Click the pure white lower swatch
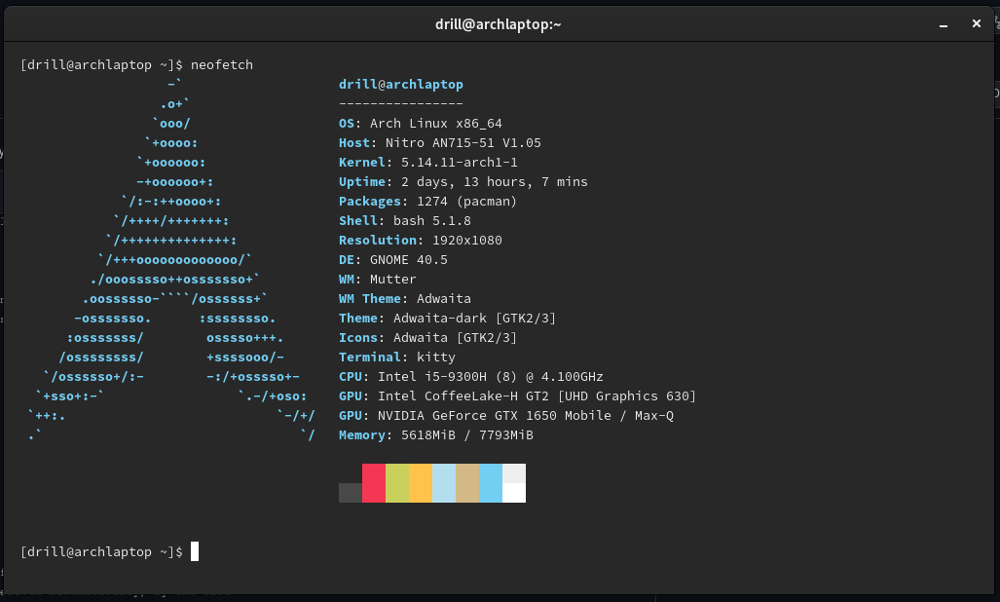 pyautogui.click(x=514, y=492)
